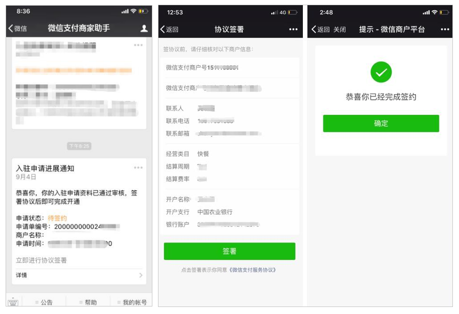Screen dimensions: 459x314
Task: Open the 帮助 bottom menu
Action: pyautogui.click(x=88, y=302)
